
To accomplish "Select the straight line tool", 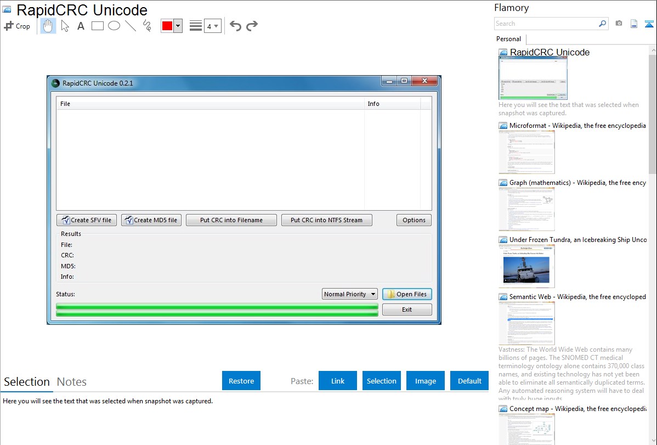I will pos(131,26).
